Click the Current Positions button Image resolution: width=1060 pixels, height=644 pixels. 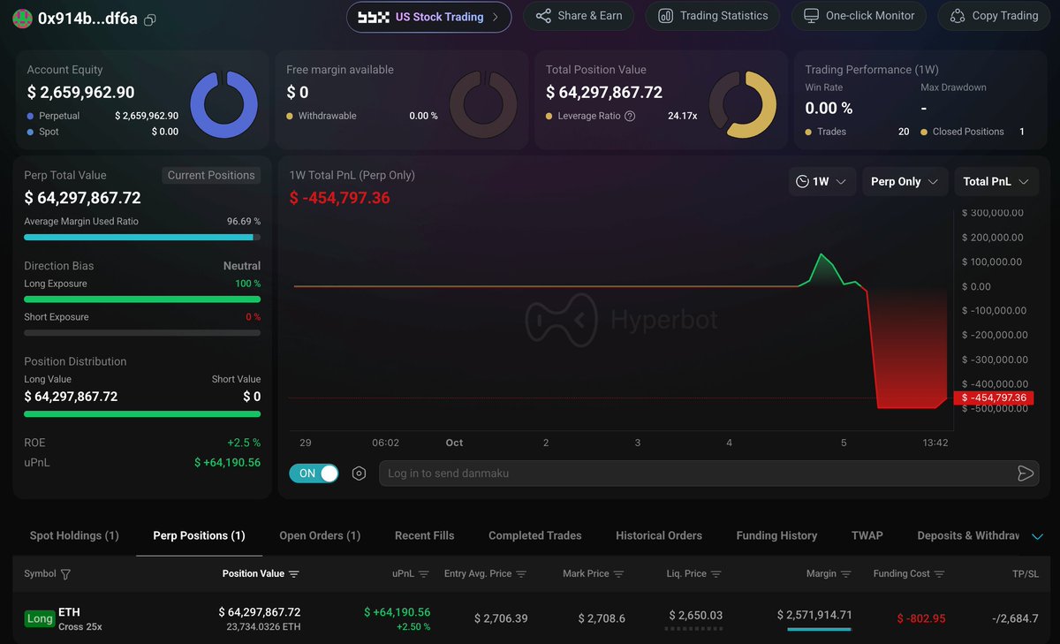(x=211, y=175)
